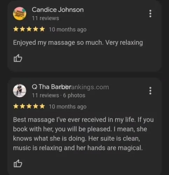
Task: Open three-dot menu on Candice Johnson's review
Action: (150, 14)
